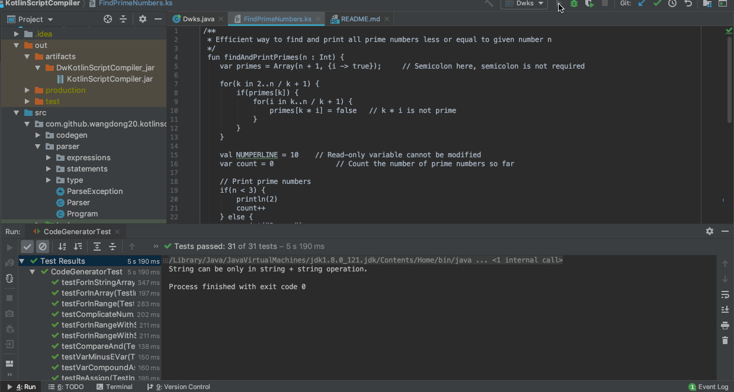Collapse the out folder
Screen dimensions: 734x392
click(x=17, y=45)
